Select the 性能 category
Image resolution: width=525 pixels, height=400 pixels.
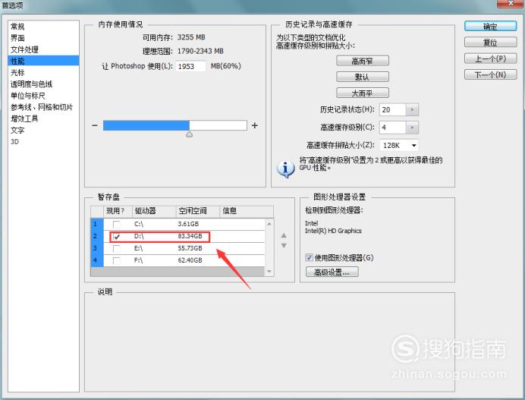pyautogui.click(x=43, y=61)
